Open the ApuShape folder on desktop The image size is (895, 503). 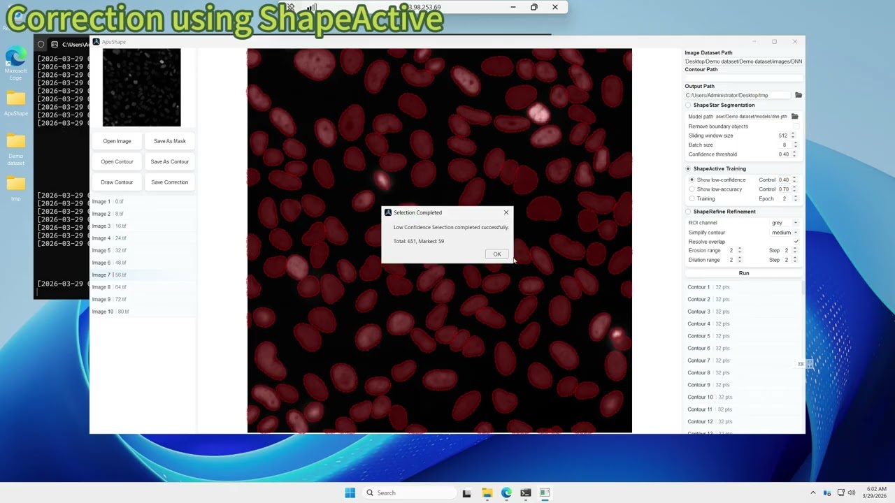(x=16, y=102)
